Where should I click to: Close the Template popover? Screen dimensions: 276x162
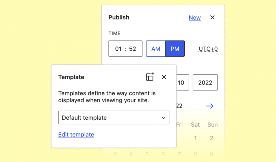click(x=164, y=77)
